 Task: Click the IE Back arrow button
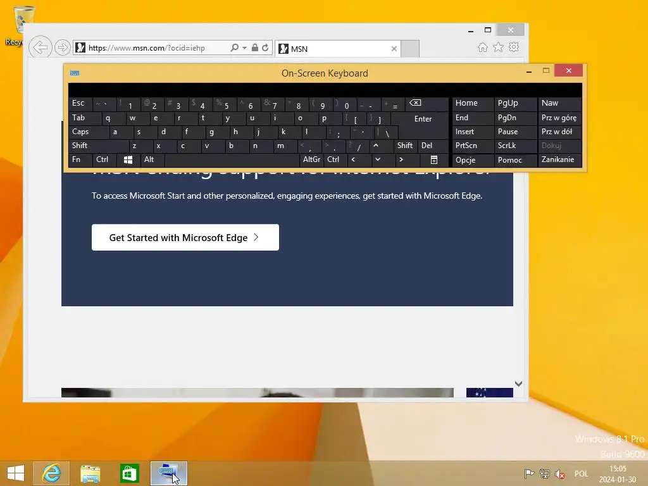pos(40,47)
